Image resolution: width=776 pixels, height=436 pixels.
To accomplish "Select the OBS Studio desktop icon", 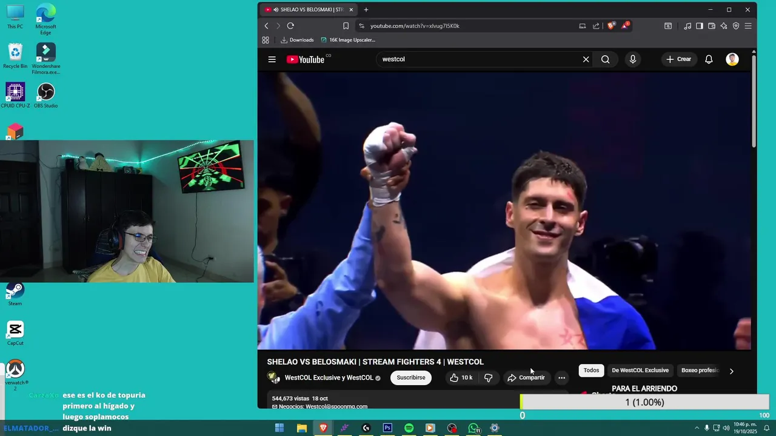I will 45,96.
